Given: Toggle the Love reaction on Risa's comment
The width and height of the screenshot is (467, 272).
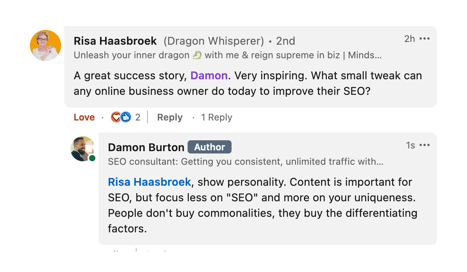Looking at the screenshot, I should [x=84, y=117].
